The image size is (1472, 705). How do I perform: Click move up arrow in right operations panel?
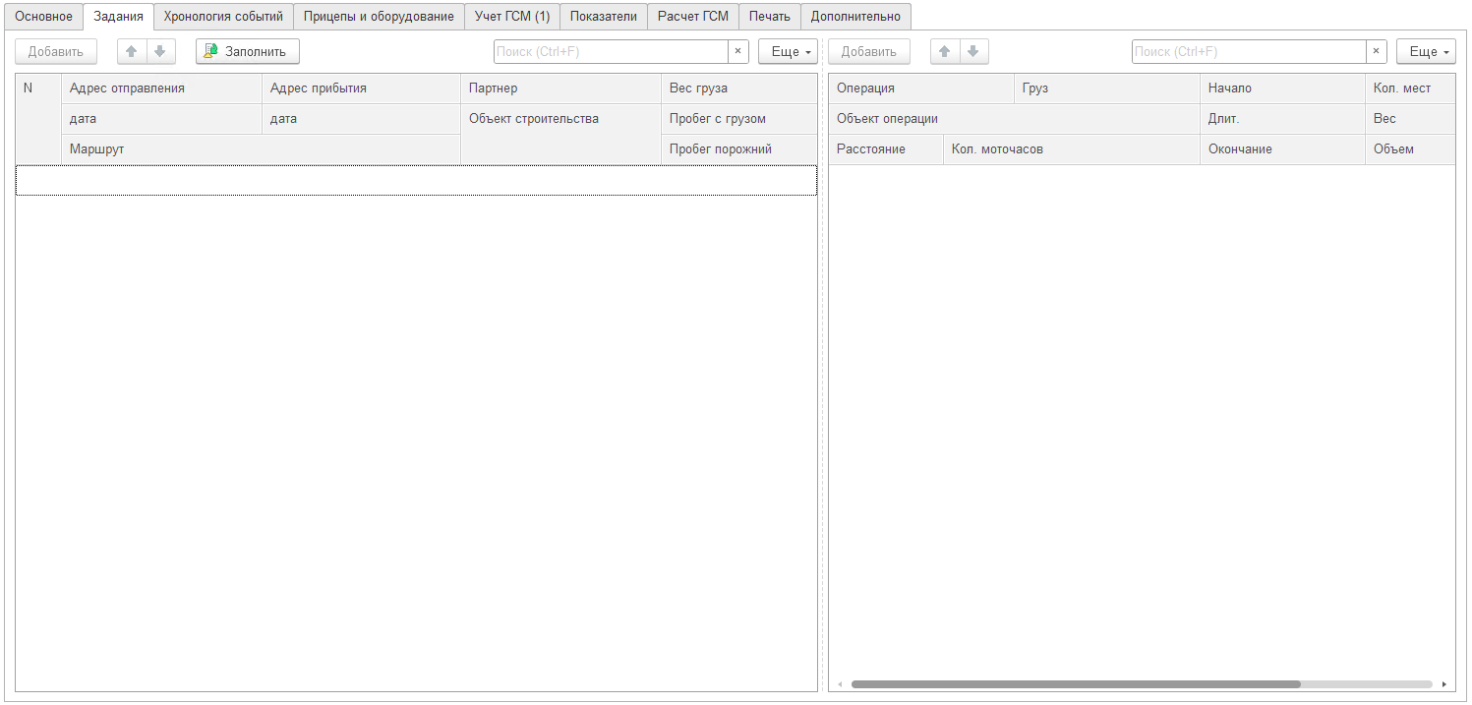tap(945, 51)
